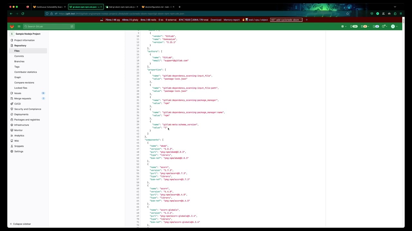Open Monitor in sidebar
The width and height of the screenshot is (412, 231).
28,130
